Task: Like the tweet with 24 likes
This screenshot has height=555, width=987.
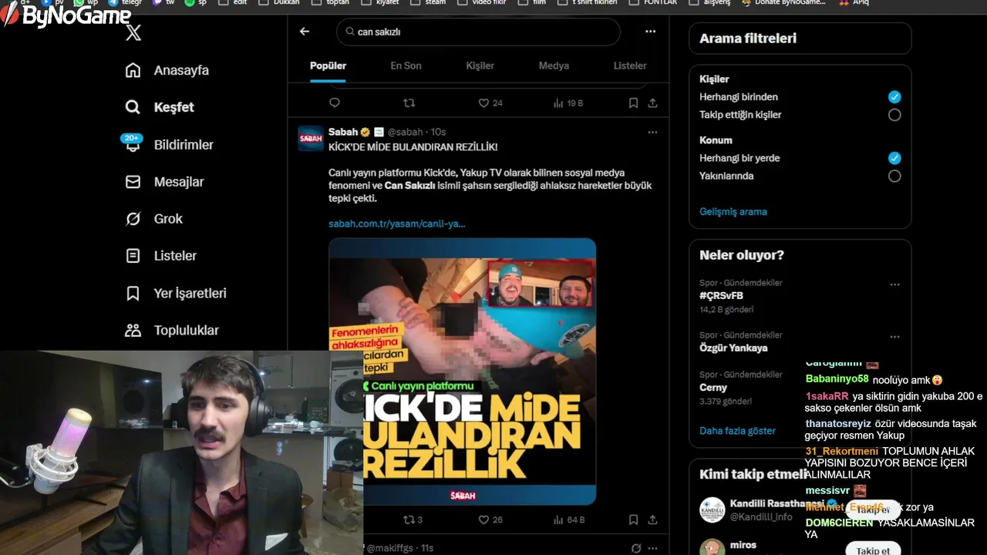Action: 490,103
